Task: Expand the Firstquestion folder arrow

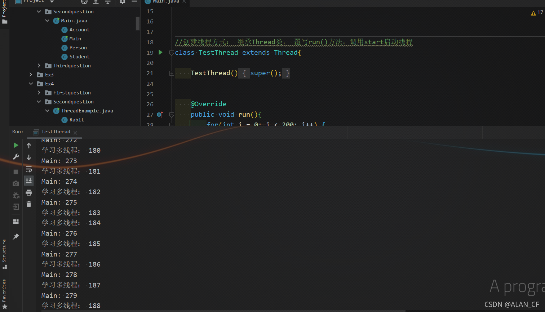Action: coord(39,93)
